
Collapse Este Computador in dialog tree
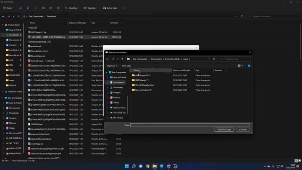coord(107,72)
